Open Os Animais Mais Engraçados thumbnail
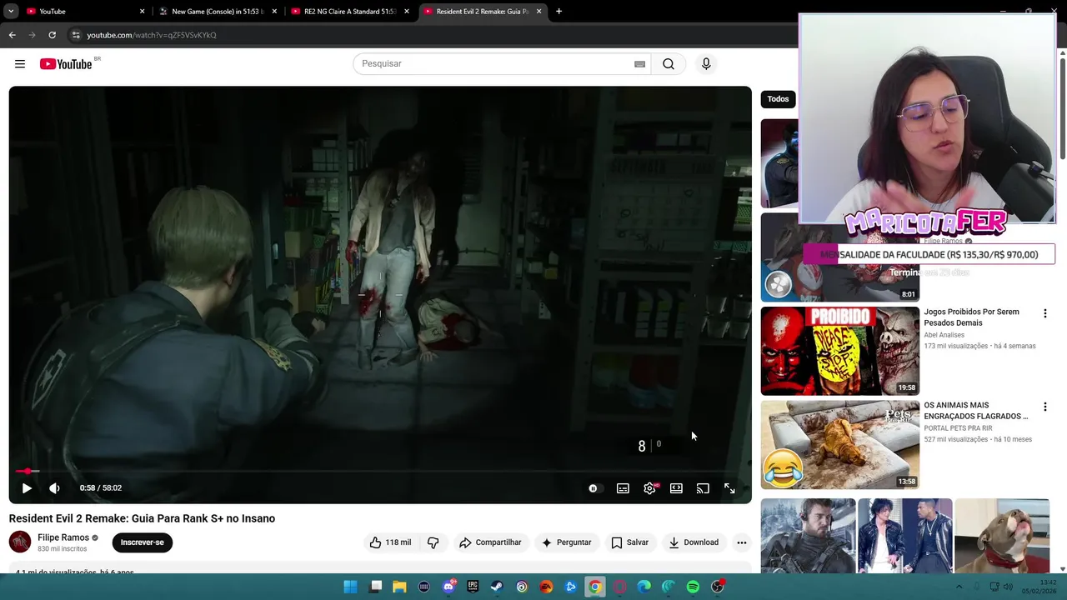Viewport: 1067px width, 600px height. [839, 444]
